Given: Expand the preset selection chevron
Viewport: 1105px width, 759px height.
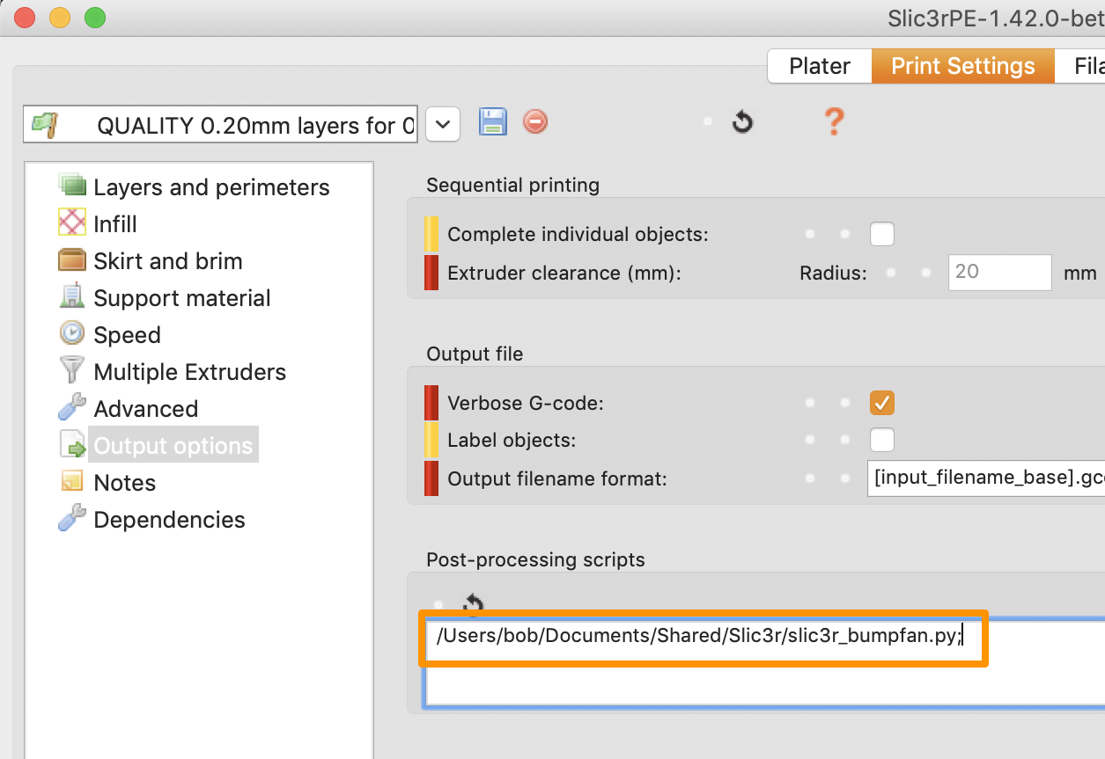Looking at the screenshot, I should [x=442, y=125].
